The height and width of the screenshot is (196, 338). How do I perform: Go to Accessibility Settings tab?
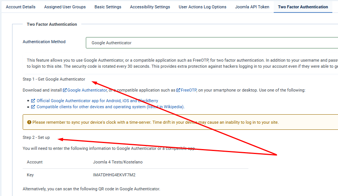(x=150, y=7)
